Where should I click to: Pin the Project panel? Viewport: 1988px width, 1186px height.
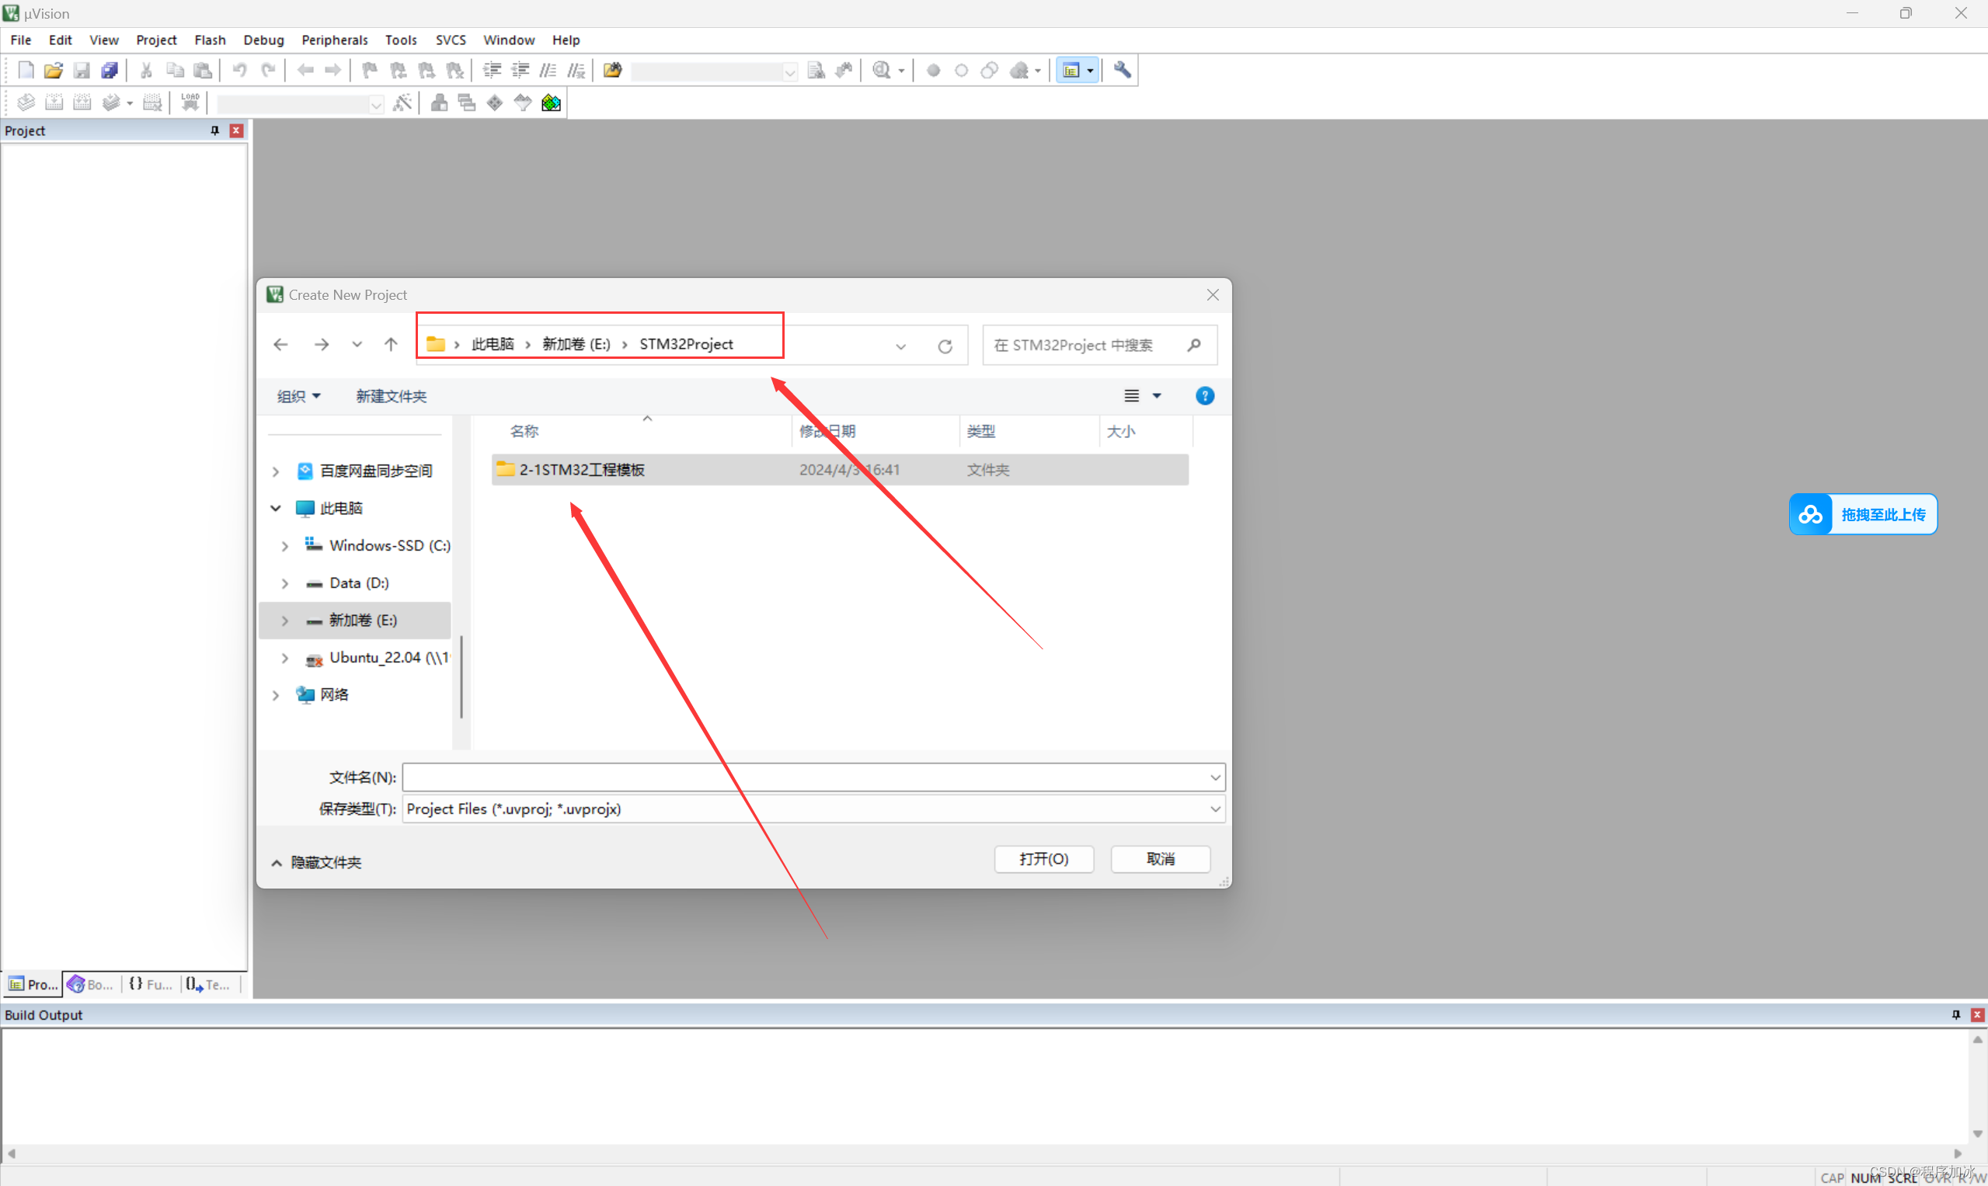pyautogui.click(x=214, y=130)
